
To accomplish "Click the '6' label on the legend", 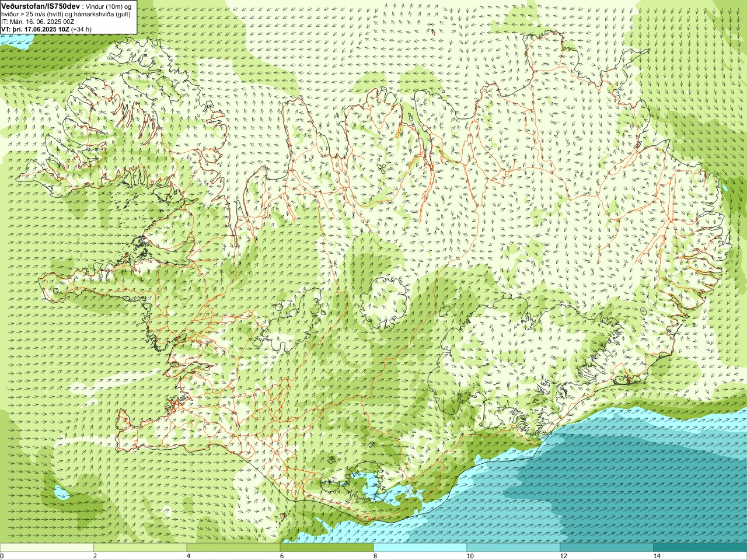I will (282, 556).
